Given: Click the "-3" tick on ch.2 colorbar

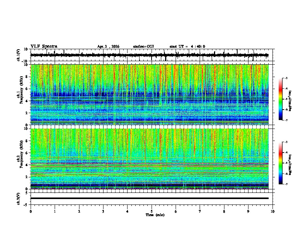Looking at the screenshot, I should (286, 142).
